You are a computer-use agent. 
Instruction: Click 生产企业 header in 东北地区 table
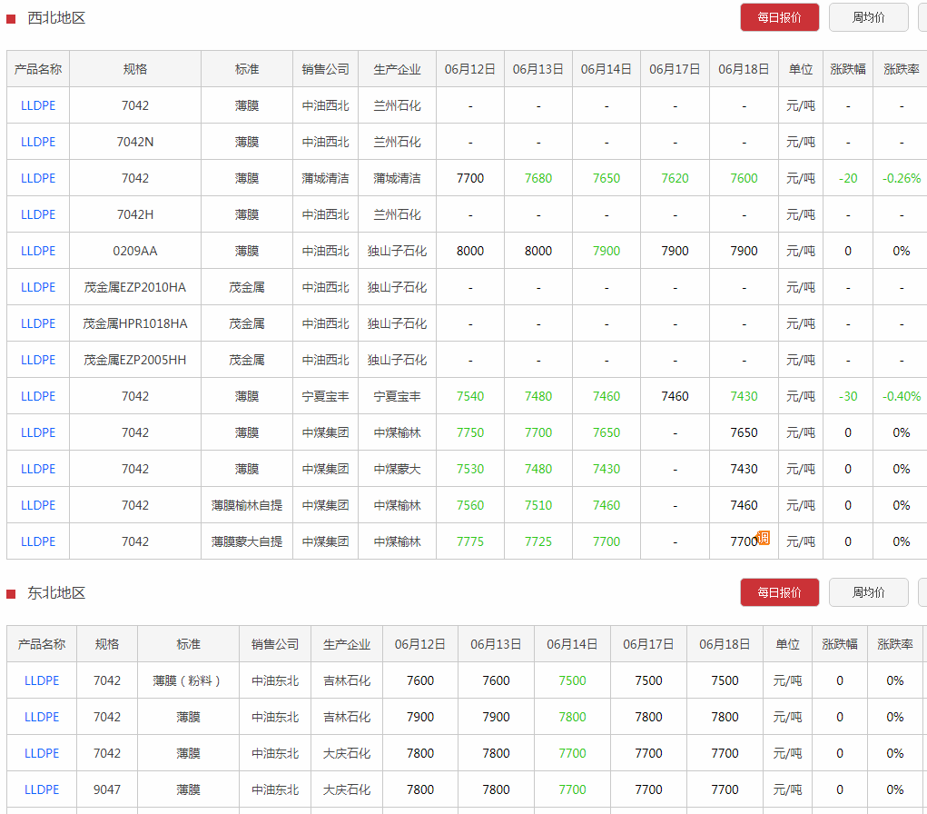click(x=347, y=644)
